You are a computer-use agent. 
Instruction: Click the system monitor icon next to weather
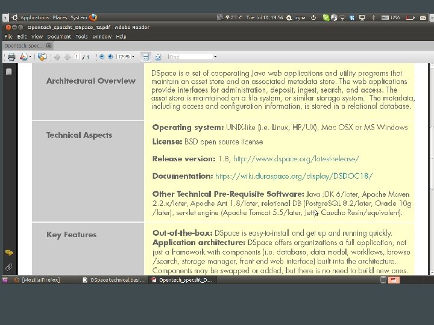pyautogui.click(x=220, y=17)
